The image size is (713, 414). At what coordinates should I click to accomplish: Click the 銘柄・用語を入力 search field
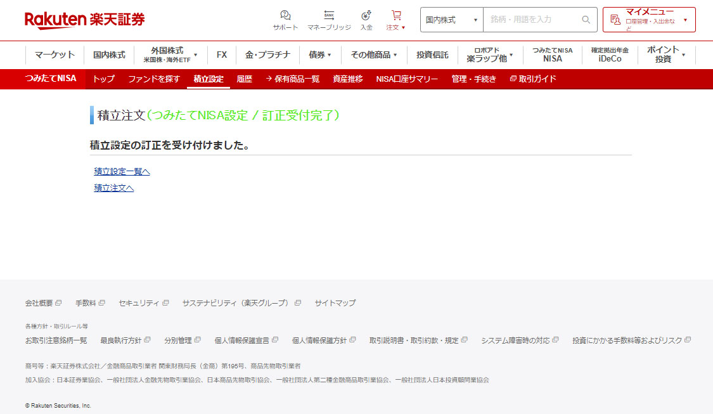click(531, 20)
